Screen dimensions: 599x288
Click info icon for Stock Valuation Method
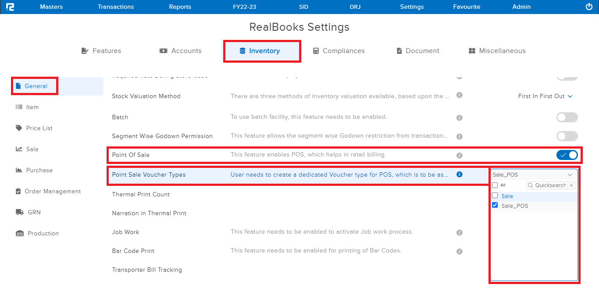tap(460, 95)
